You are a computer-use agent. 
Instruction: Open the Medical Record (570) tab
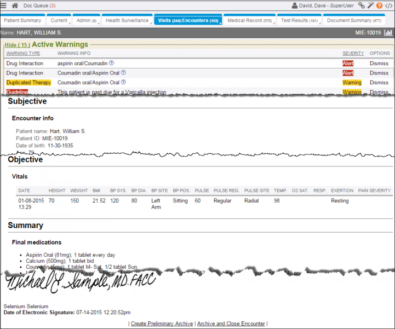[x=249, y=20]
